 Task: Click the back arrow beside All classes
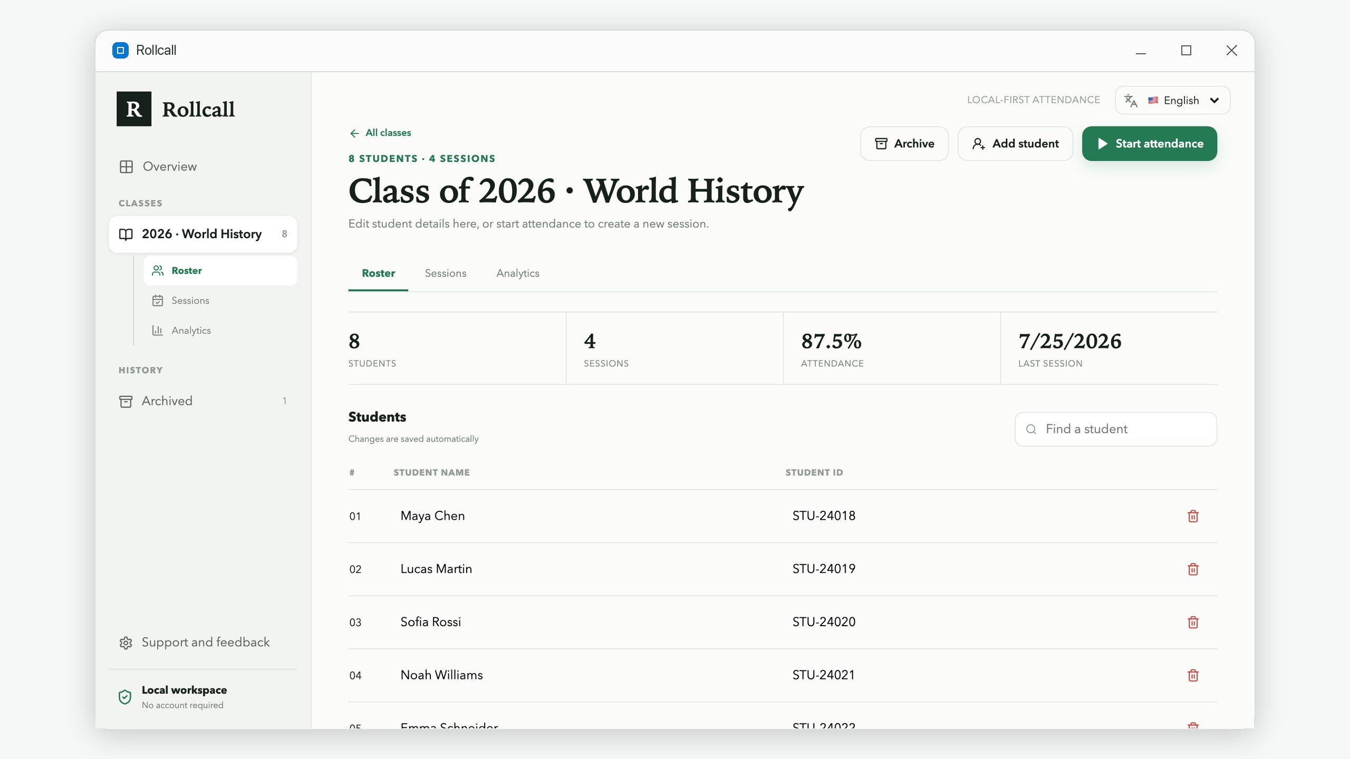[x=354, y=133]
